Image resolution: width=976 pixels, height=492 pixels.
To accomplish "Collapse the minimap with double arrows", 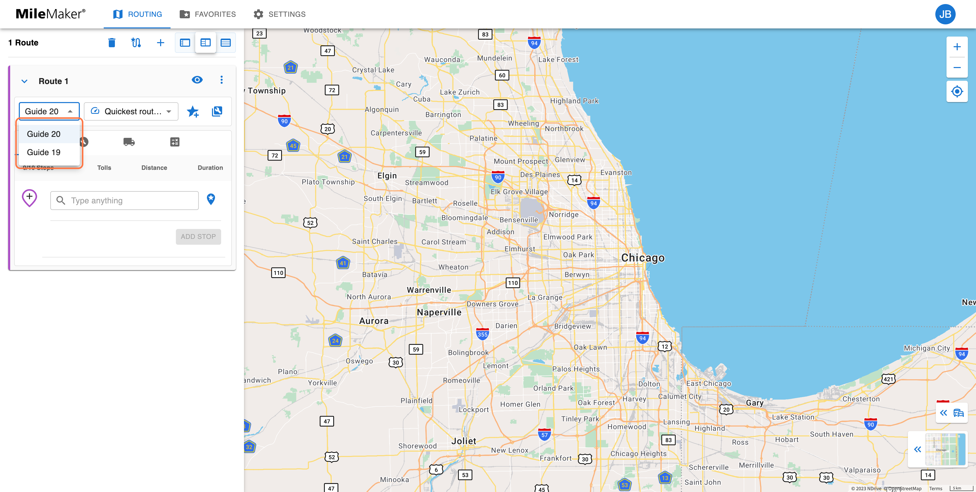I will pyautogui.click(x=918, y=450).
